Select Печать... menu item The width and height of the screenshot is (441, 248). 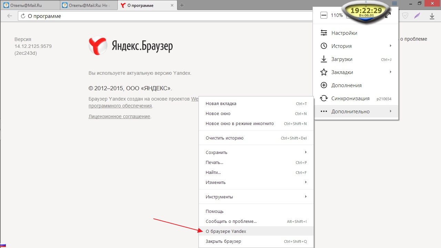pyautogui.click(x=256, y=163)
